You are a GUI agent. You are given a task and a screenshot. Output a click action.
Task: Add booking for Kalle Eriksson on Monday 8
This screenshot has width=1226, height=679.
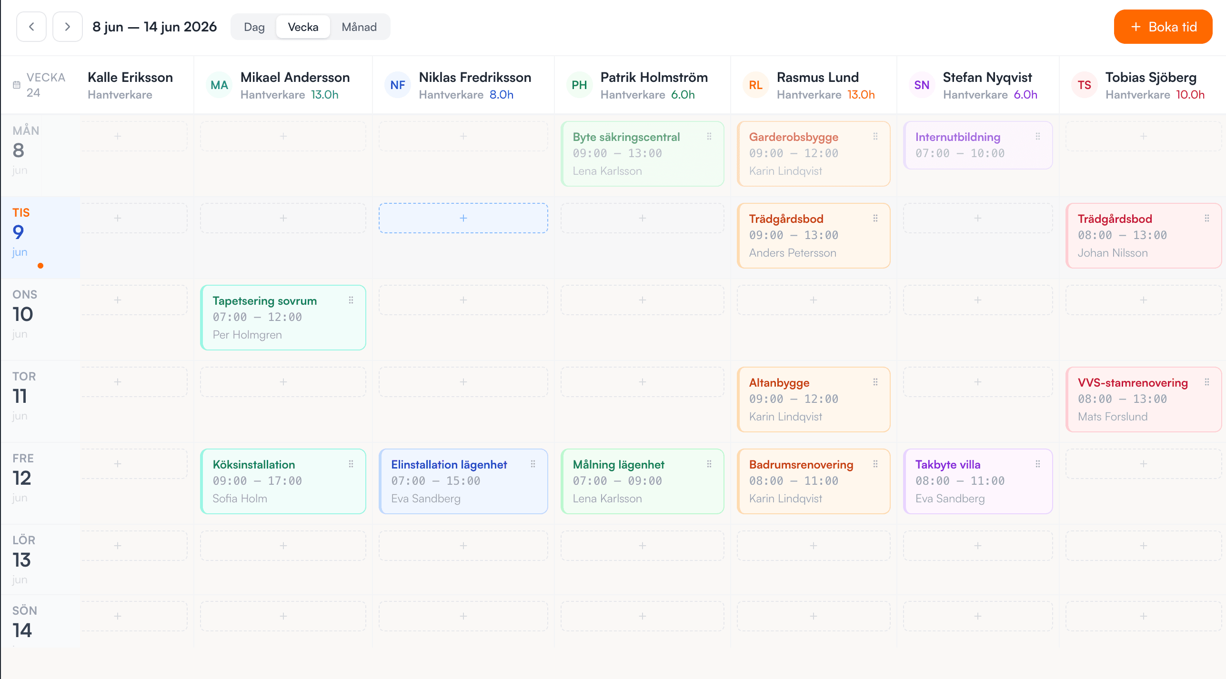[134, 136]
